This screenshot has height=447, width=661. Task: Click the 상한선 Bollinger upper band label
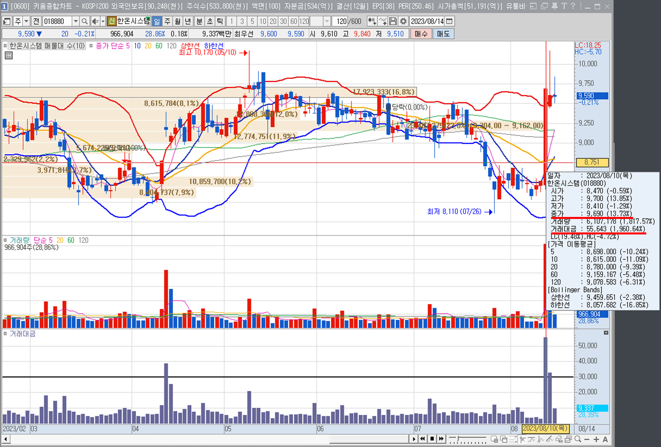(x=190, y=46)
